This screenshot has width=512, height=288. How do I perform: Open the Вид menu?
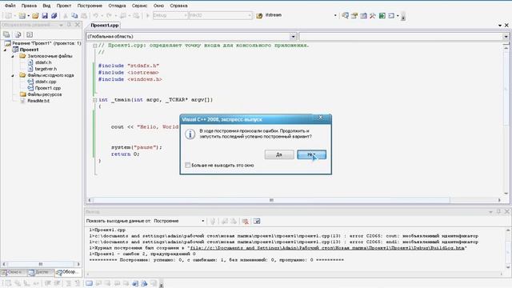[x=46, y=6]
